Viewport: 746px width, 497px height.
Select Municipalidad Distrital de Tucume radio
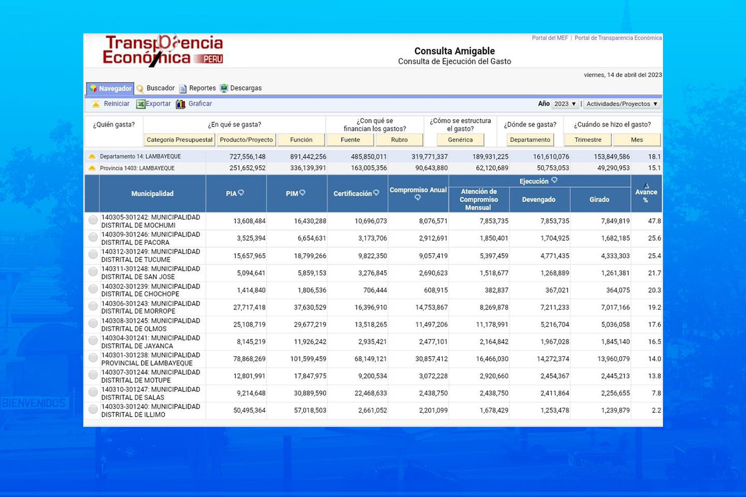tap(93, 255)
